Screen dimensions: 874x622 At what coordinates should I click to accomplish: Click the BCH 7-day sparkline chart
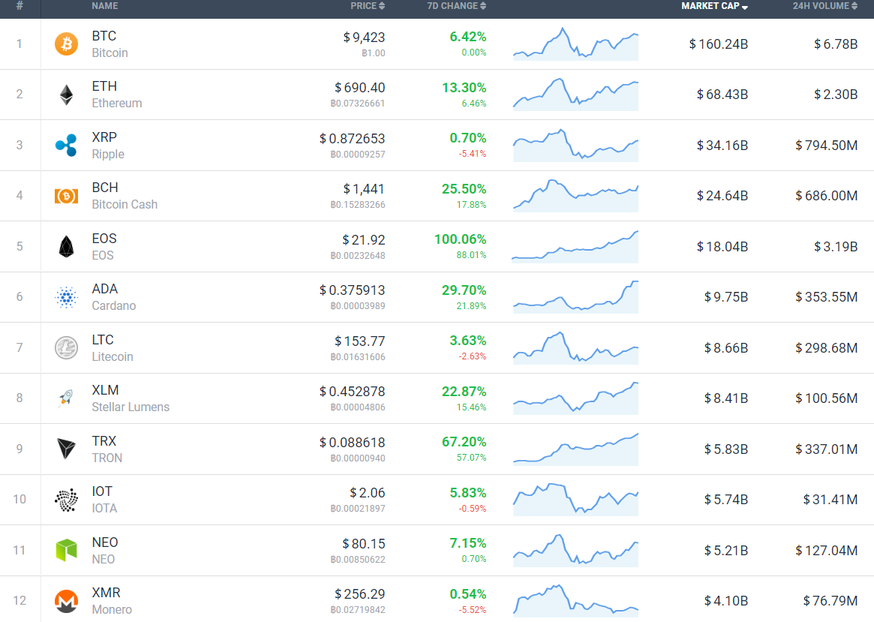pos(575,196)
